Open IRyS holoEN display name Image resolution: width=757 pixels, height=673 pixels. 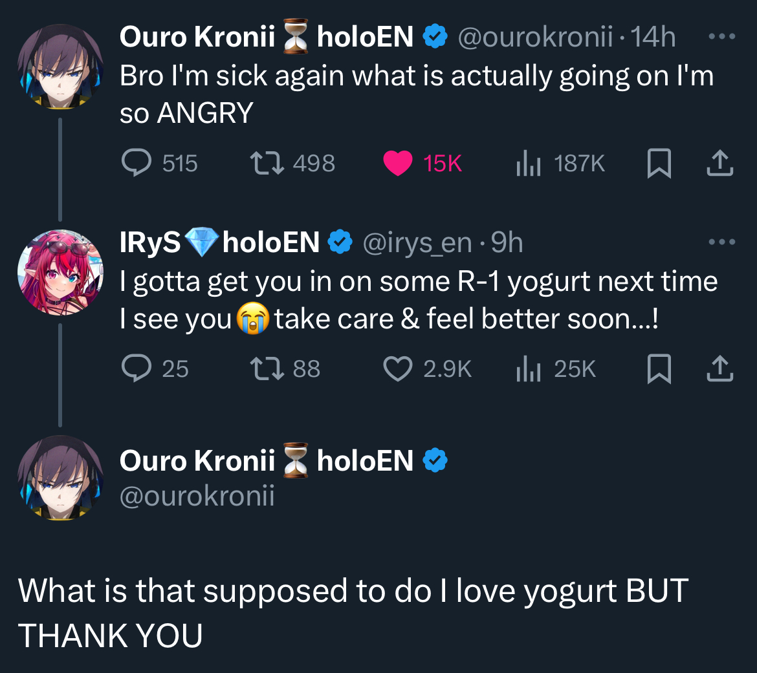pos(220,243)
